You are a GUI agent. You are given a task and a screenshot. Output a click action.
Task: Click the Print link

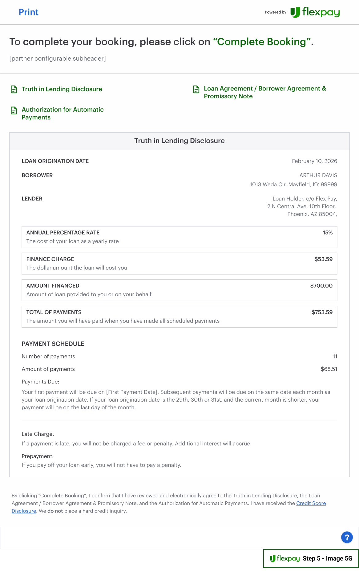[29, 12]
